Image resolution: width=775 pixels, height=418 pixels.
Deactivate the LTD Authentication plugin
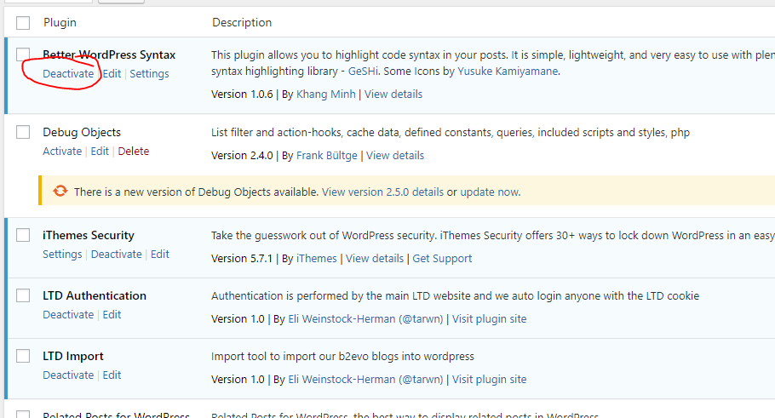68,315
